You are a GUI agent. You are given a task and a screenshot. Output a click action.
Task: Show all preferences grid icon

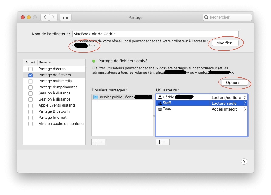pyautogui.click(x=66, y=17)
